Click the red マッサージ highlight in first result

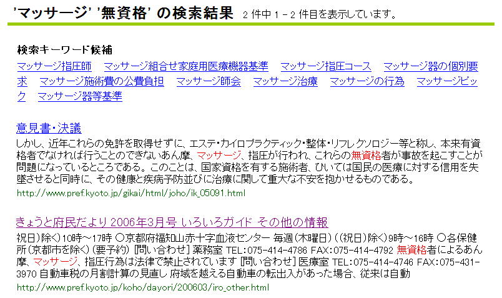(x=219, y=156)
